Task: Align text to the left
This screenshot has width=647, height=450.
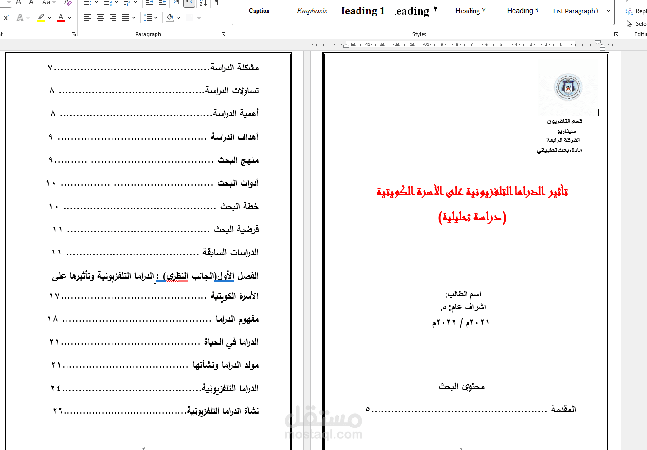Action: (88, 18)
